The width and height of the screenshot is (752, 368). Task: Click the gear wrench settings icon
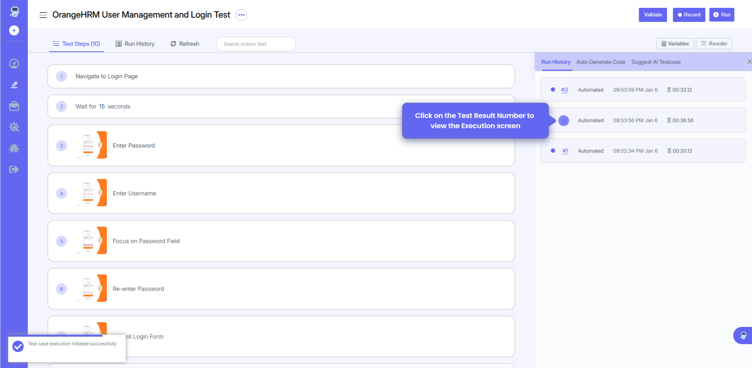(14, 127)
